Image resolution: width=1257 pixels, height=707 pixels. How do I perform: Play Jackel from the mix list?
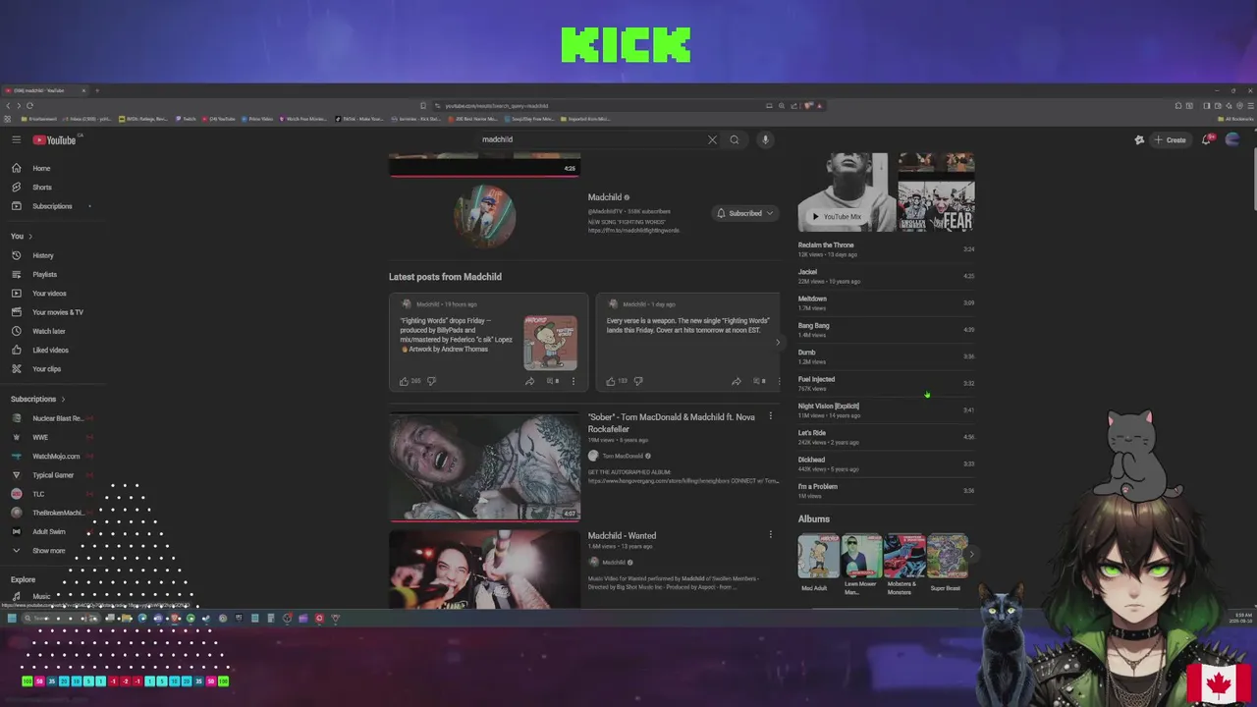point(886,276)
